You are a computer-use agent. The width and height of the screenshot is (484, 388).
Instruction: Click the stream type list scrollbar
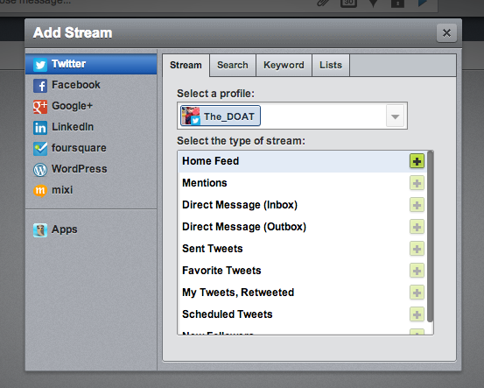[430, 237]
